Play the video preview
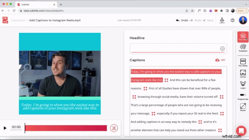Image resolution: width=249 pixels, height=140 pixels. point(5,128)
